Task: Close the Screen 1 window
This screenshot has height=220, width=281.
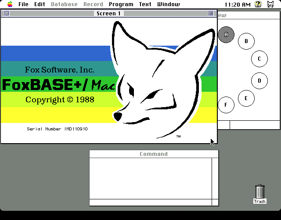Action: tap(7, 14)
